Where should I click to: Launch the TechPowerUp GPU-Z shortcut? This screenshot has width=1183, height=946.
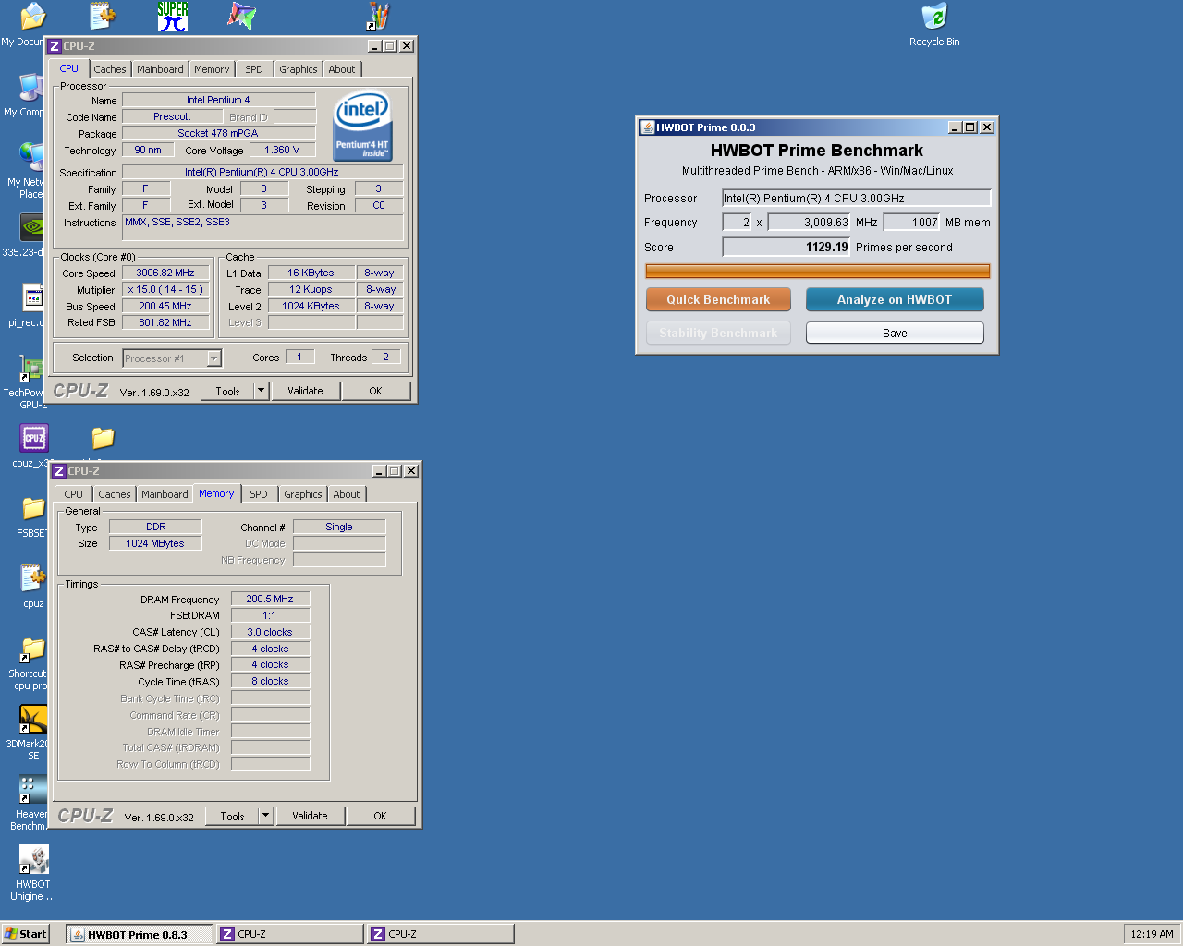click(x=31, y=368)
